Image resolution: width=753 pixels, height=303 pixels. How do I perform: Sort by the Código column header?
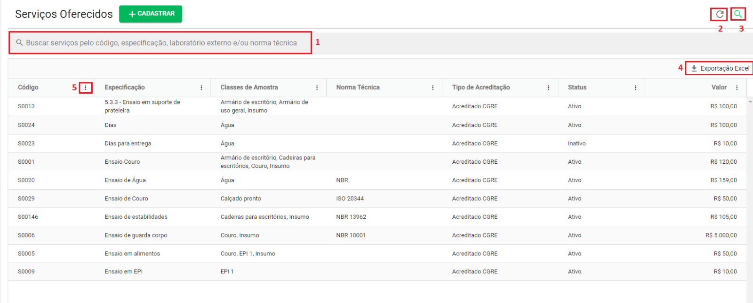tap(28, 88)
